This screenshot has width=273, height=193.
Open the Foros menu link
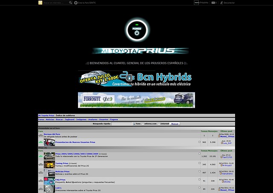(41, 119)
